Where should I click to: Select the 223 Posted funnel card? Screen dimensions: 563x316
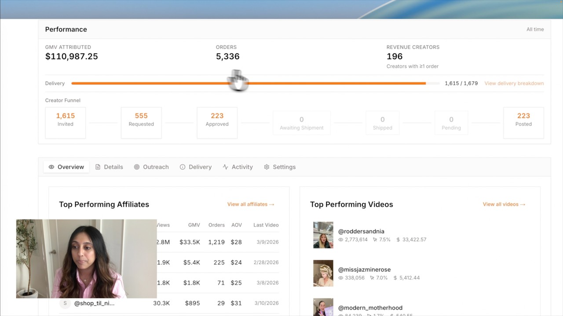click(523, 123)
